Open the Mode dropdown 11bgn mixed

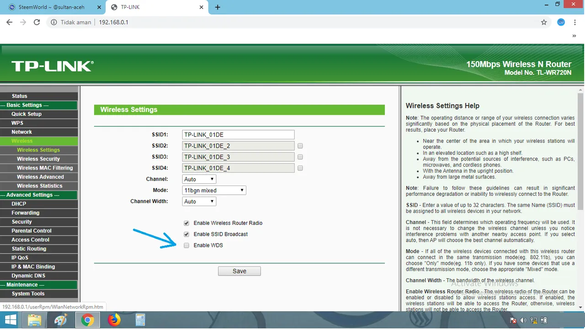point(214,190)
